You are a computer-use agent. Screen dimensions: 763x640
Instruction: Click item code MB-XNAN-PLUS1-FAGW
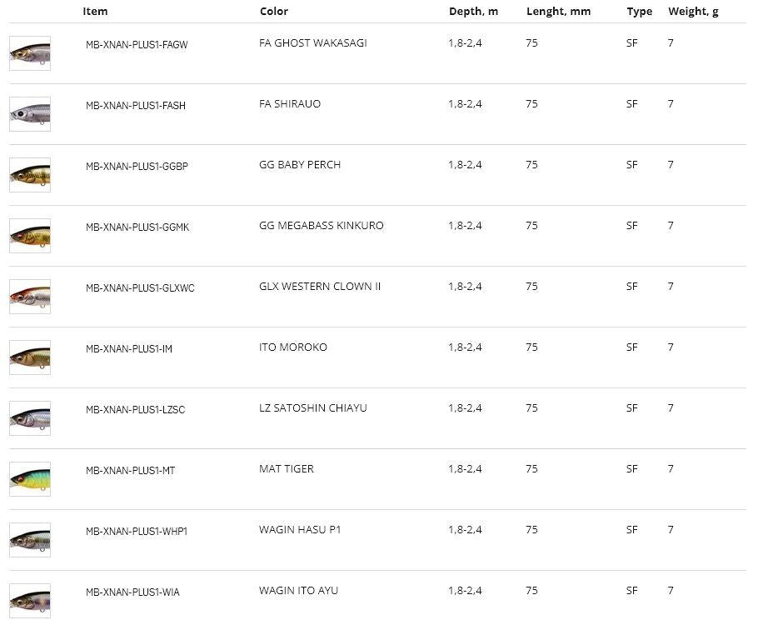137,45
